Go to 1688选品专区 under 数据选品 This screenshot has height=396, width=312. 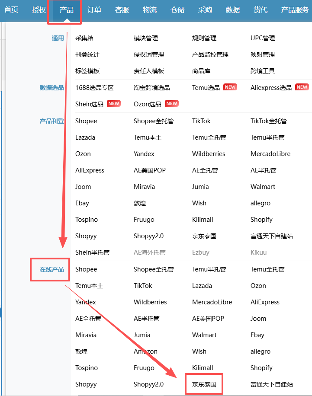point(94,88)
